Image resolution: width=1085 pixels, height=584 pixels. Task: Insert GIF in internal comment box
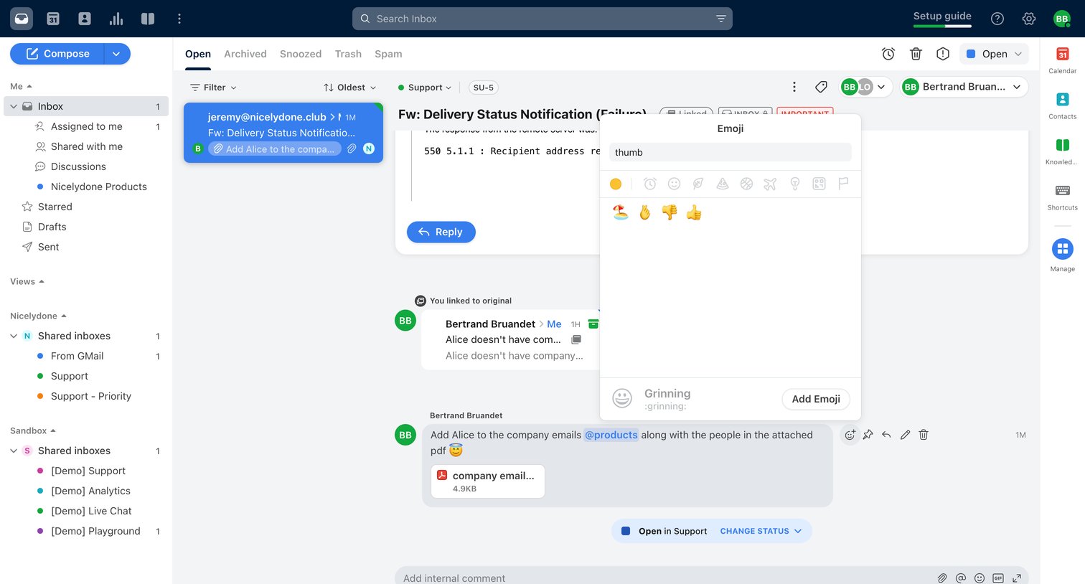[998, 578]
